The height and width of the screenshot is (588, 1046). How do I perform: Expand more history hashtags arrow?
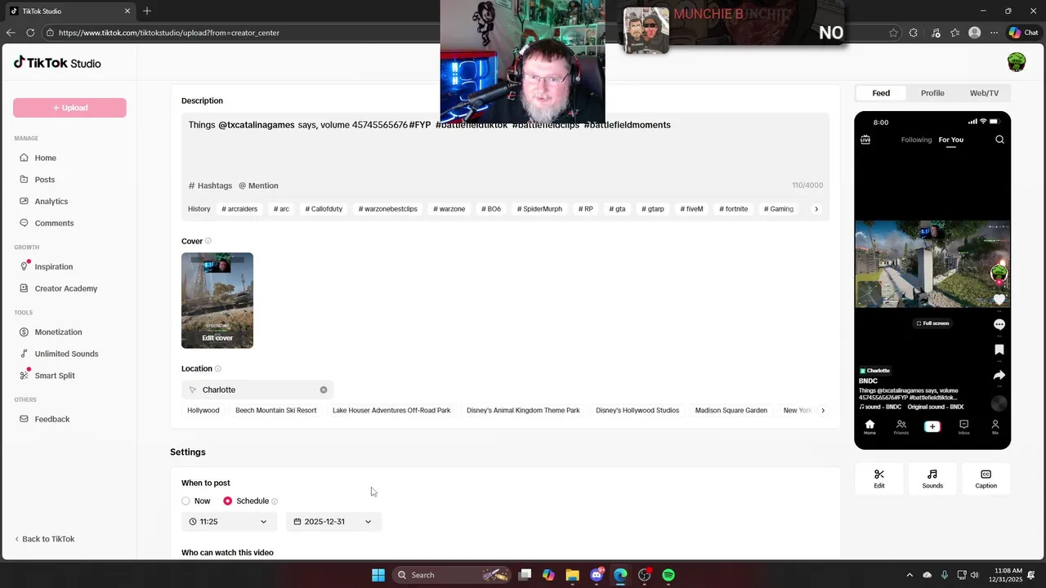click(x=816, y=209)
